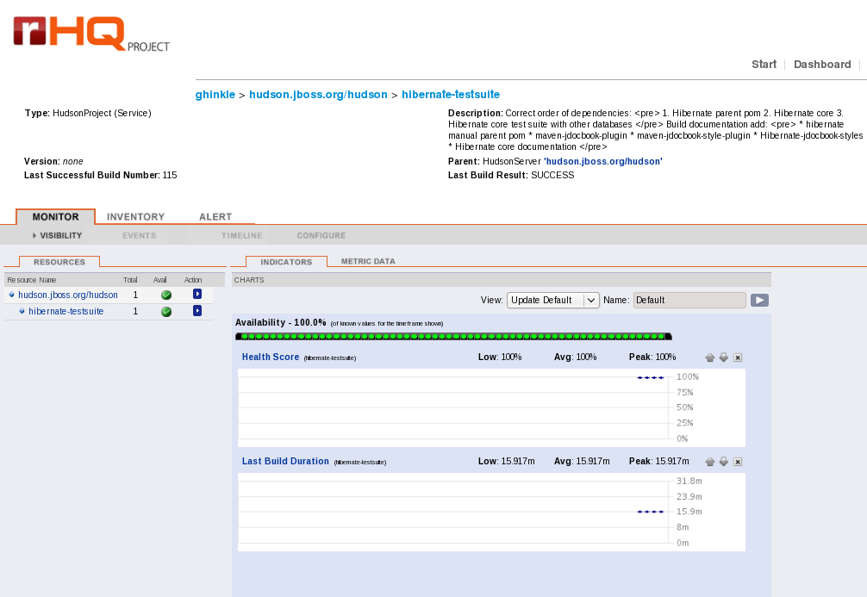This screenshot has width=867, height=597.
Task: Open action menu for hibernate-testsuite row
Action: click(196, 311)
